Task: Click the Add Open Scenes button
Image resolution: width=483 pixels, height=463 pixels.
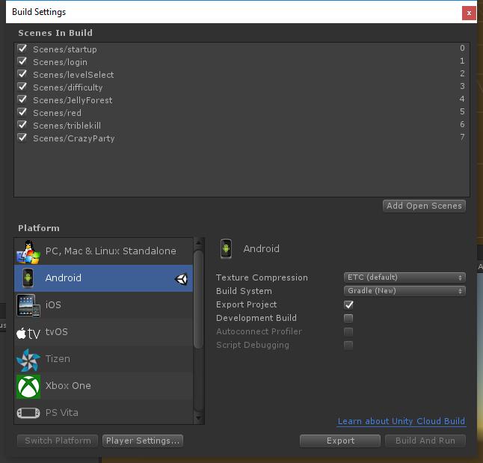Action: [424, 206]
